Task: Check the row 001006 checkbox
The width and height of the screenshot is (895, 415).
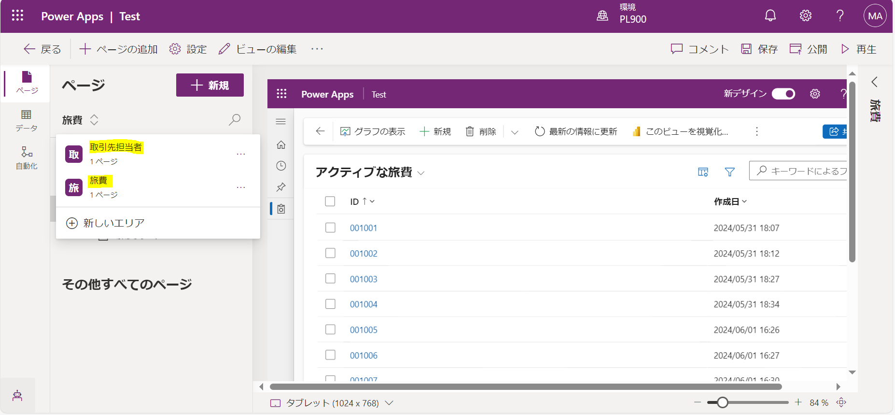Action: tap(330, 355)
